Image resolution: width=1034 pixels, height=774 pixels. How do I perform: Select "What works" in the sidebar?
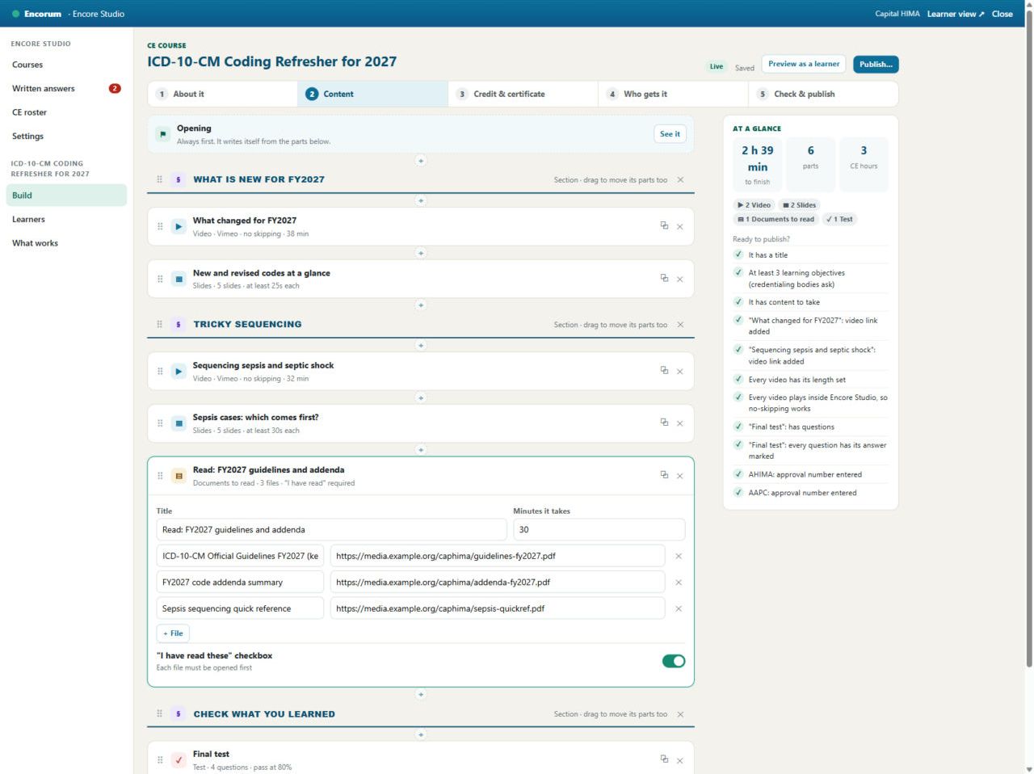point(66,243)
